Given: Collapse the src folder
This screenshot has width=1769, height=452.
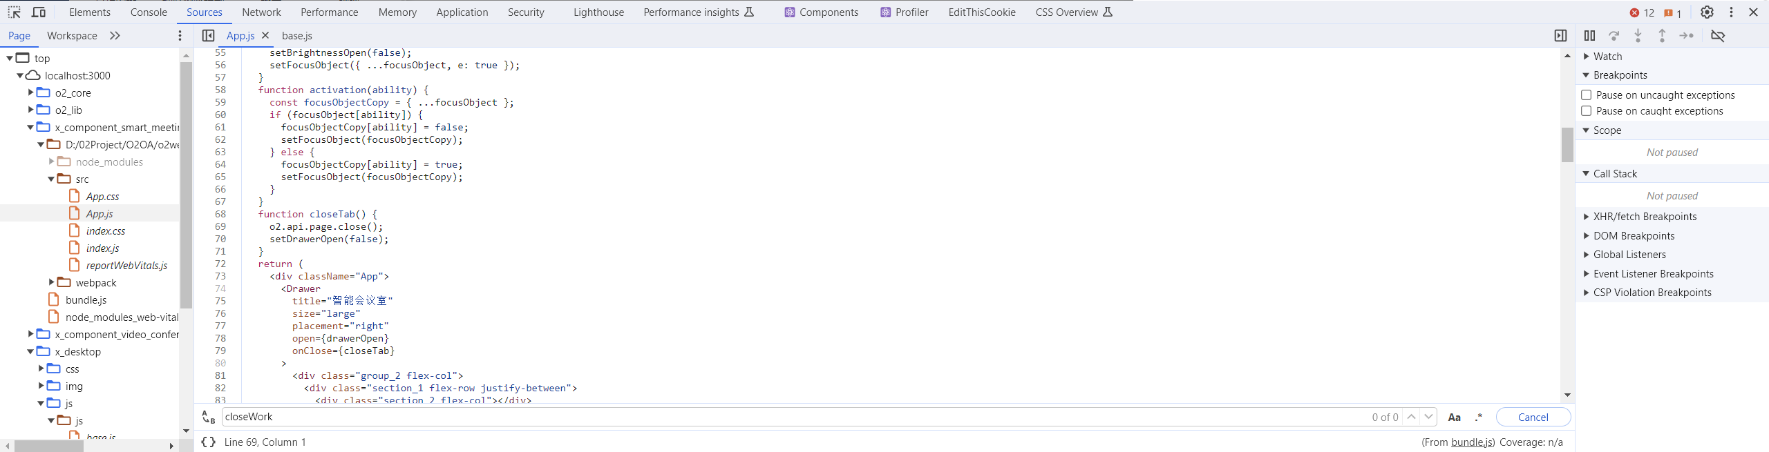Looking at the screenshot, I should point(51,179).
